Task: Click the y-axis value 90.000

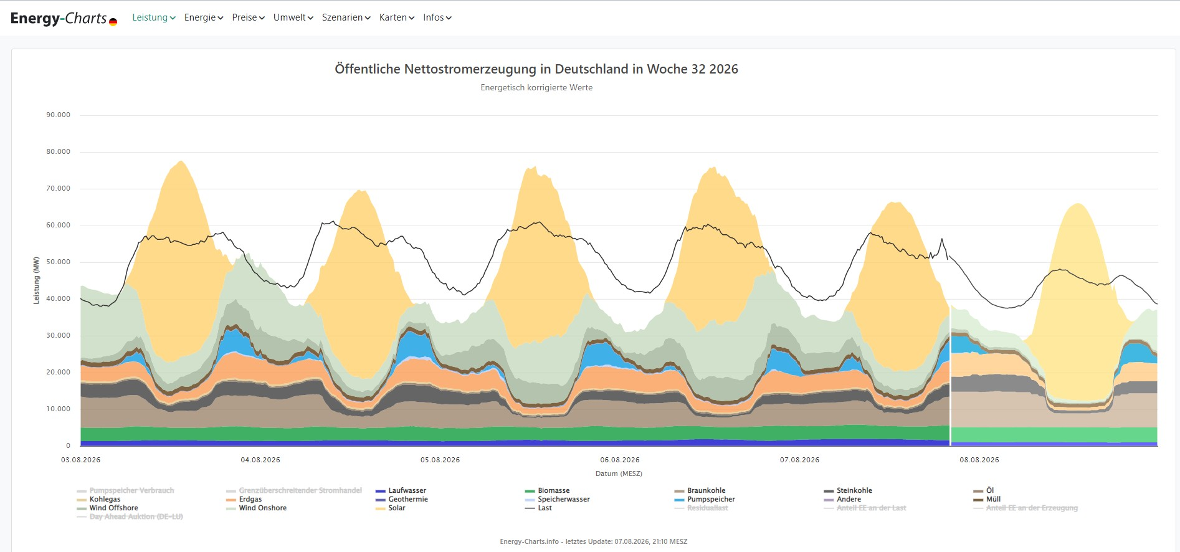Action: [59, 115]
